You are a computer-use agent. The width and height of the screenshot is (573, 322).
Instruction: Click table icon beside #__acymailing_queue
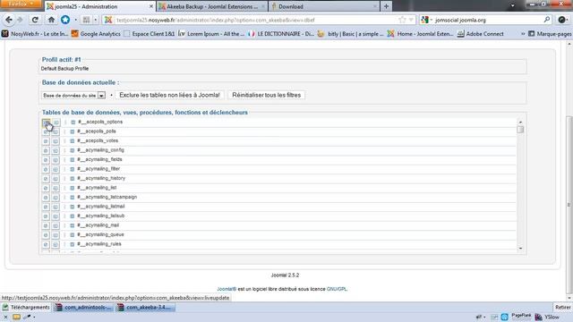(73, 234)
